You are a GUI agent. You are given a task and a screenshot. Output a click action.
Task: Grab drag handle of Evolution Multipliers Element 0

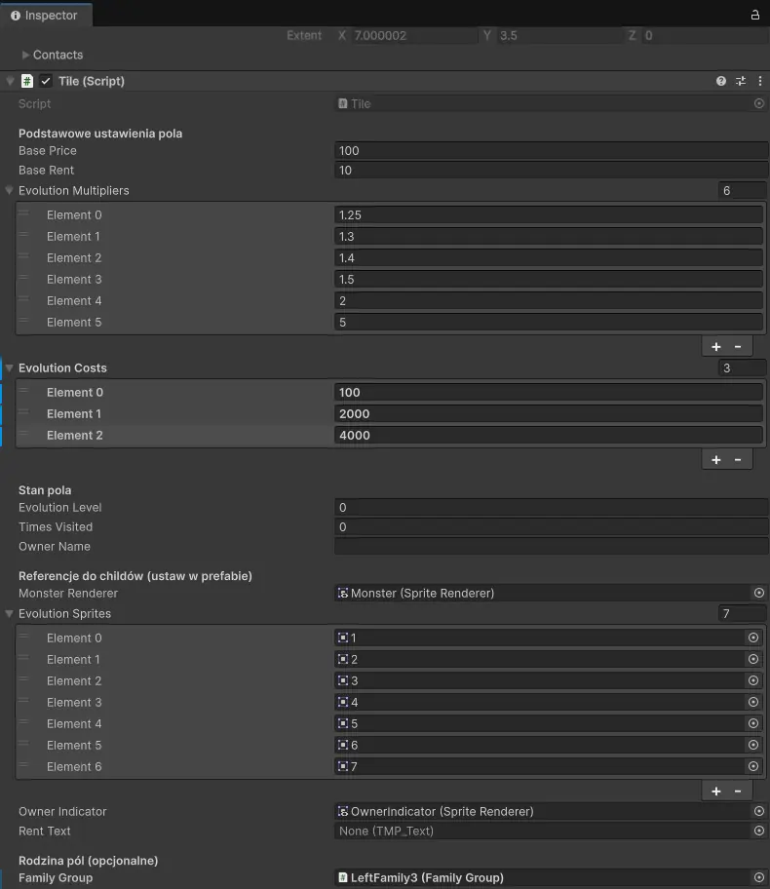pyautogui.click(x=23, y=213)
